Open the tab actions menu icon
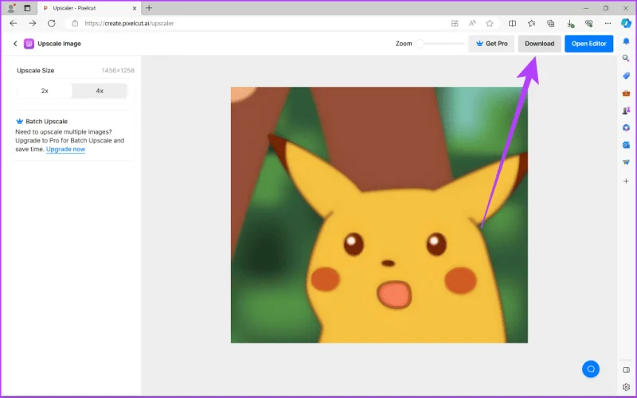The image size is (637, 398). (27, 8)
